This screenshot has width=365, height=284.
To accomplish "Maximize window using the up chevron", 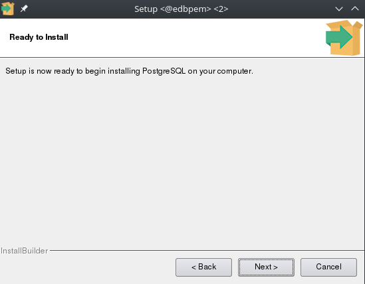I will 355,9.
